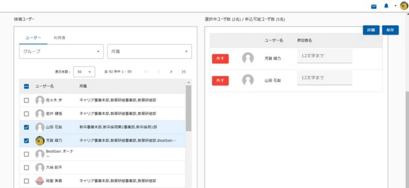Click 岩井 健悟's avatar icon

coord(40,114)
